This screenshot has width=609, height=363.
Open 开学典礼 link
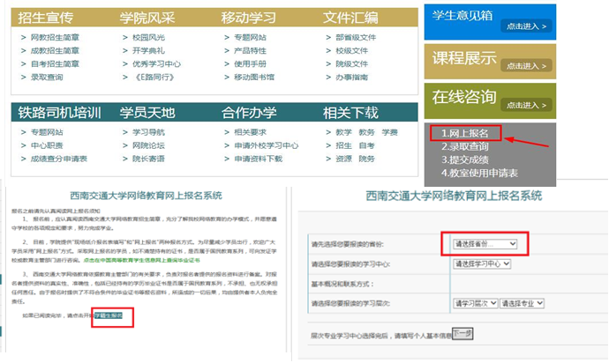[x=148, y=51]
